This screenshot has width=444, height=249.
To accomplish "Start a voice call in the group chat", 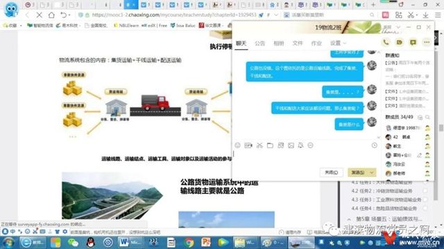I will pyautogui.click(x=386, y=42).
